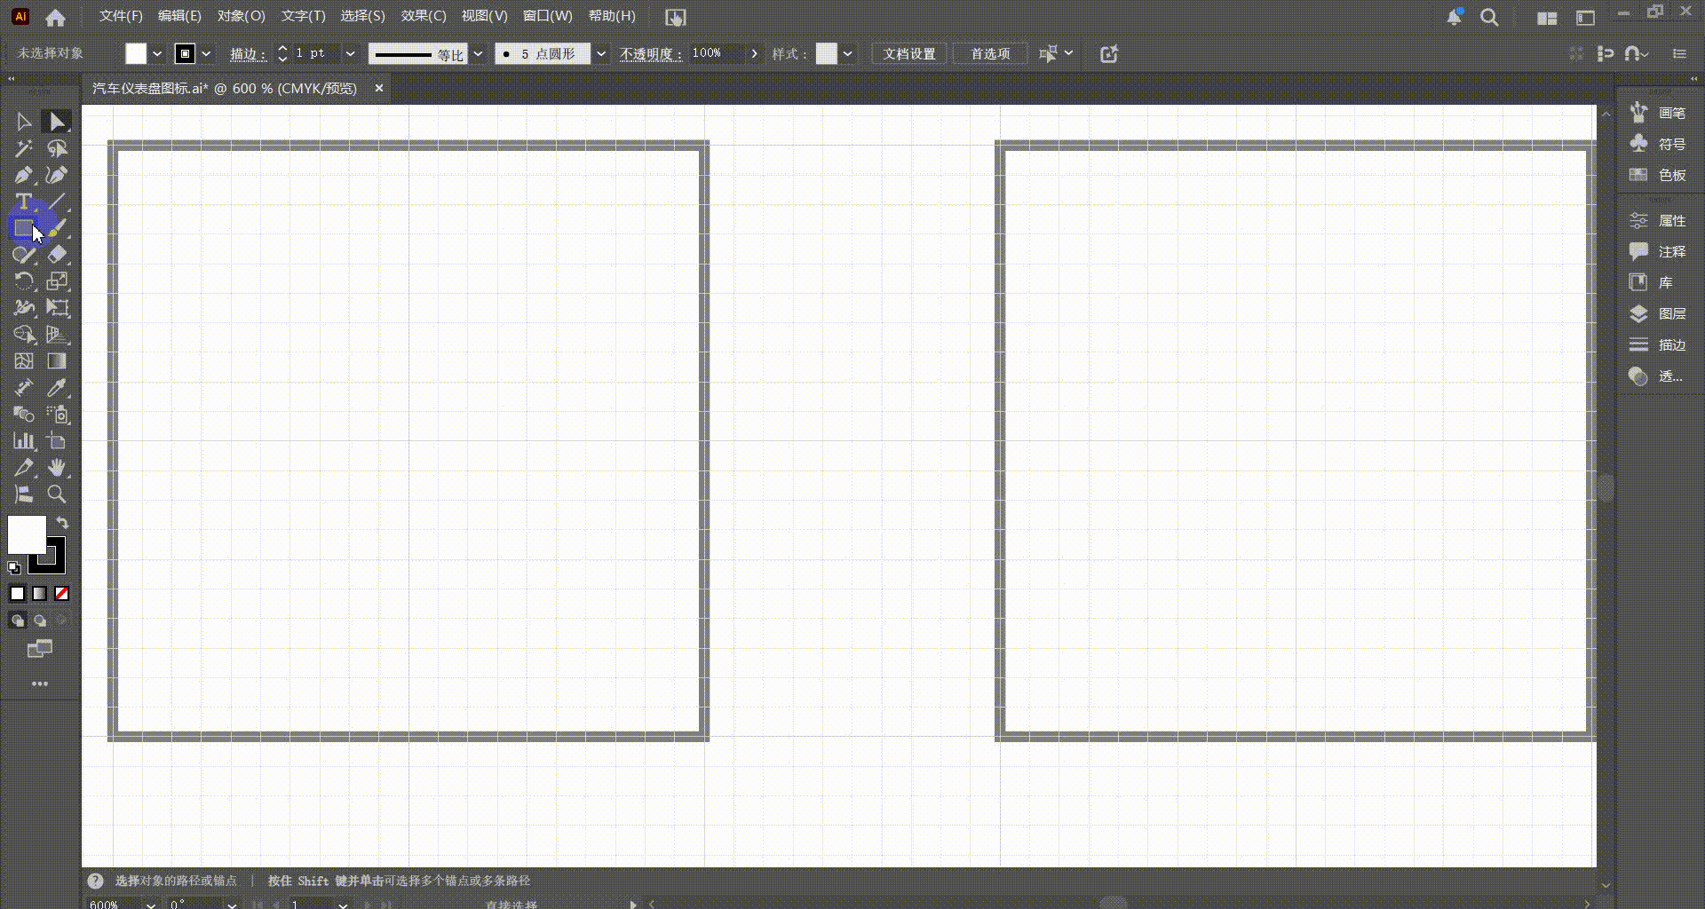Select the Rotate tool
The image size is (1705, 909).
pos(24,281)
